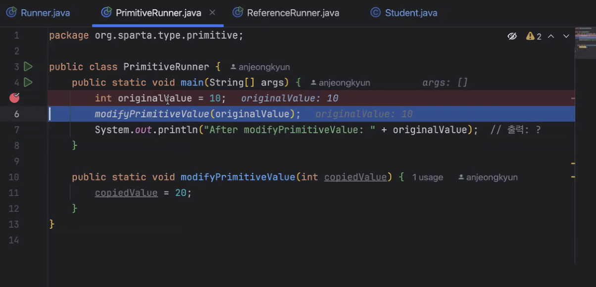Screen dimensions: 596x287
Task: Click author anjeongkyun beside modifyPrimitiveValue method
Action: 488,177
